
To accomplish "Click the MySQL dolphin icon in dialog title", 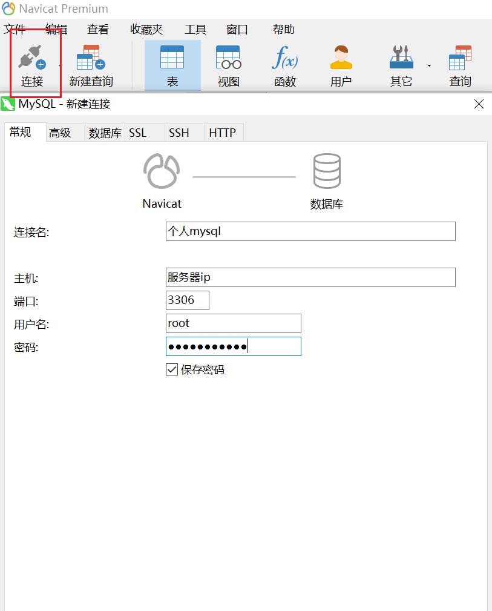I will point(8,104).
